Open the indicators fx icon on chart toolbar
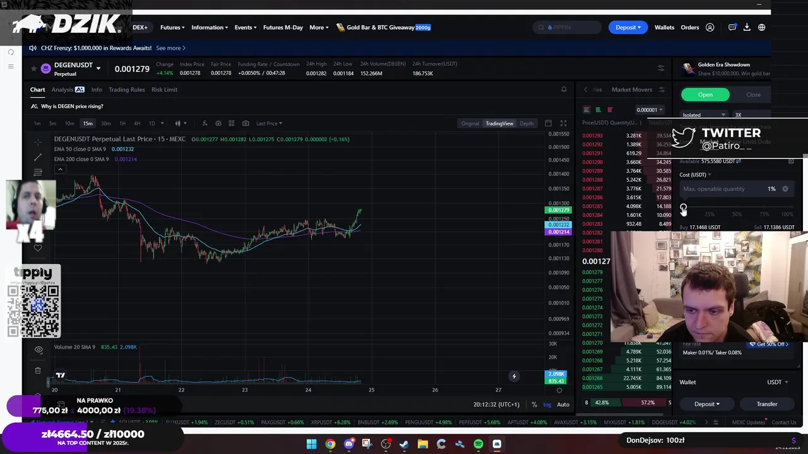This screenshot has height=454, width=808. (205, 124)
